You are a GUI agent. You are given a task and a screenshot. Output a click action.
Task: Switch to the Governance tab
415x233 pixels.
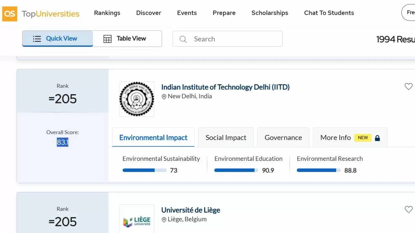283,137
